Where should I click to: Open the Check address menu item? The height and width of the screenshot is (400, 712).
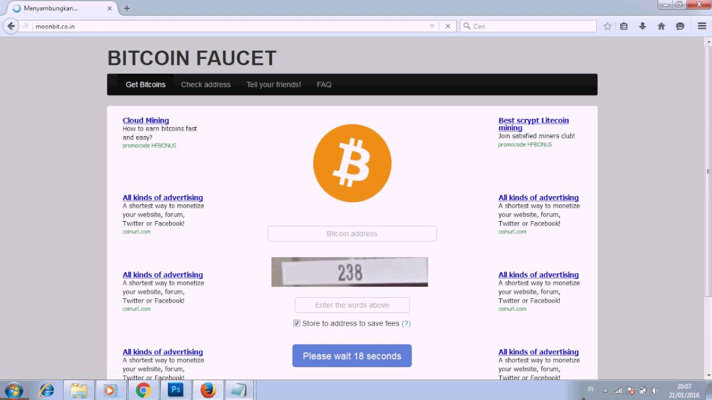click(206, 84)
